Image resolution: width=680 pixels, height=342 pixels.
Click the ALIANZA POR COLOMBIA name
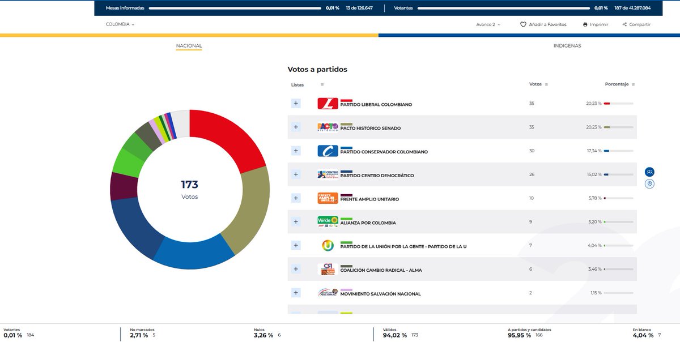click(368, 223)
